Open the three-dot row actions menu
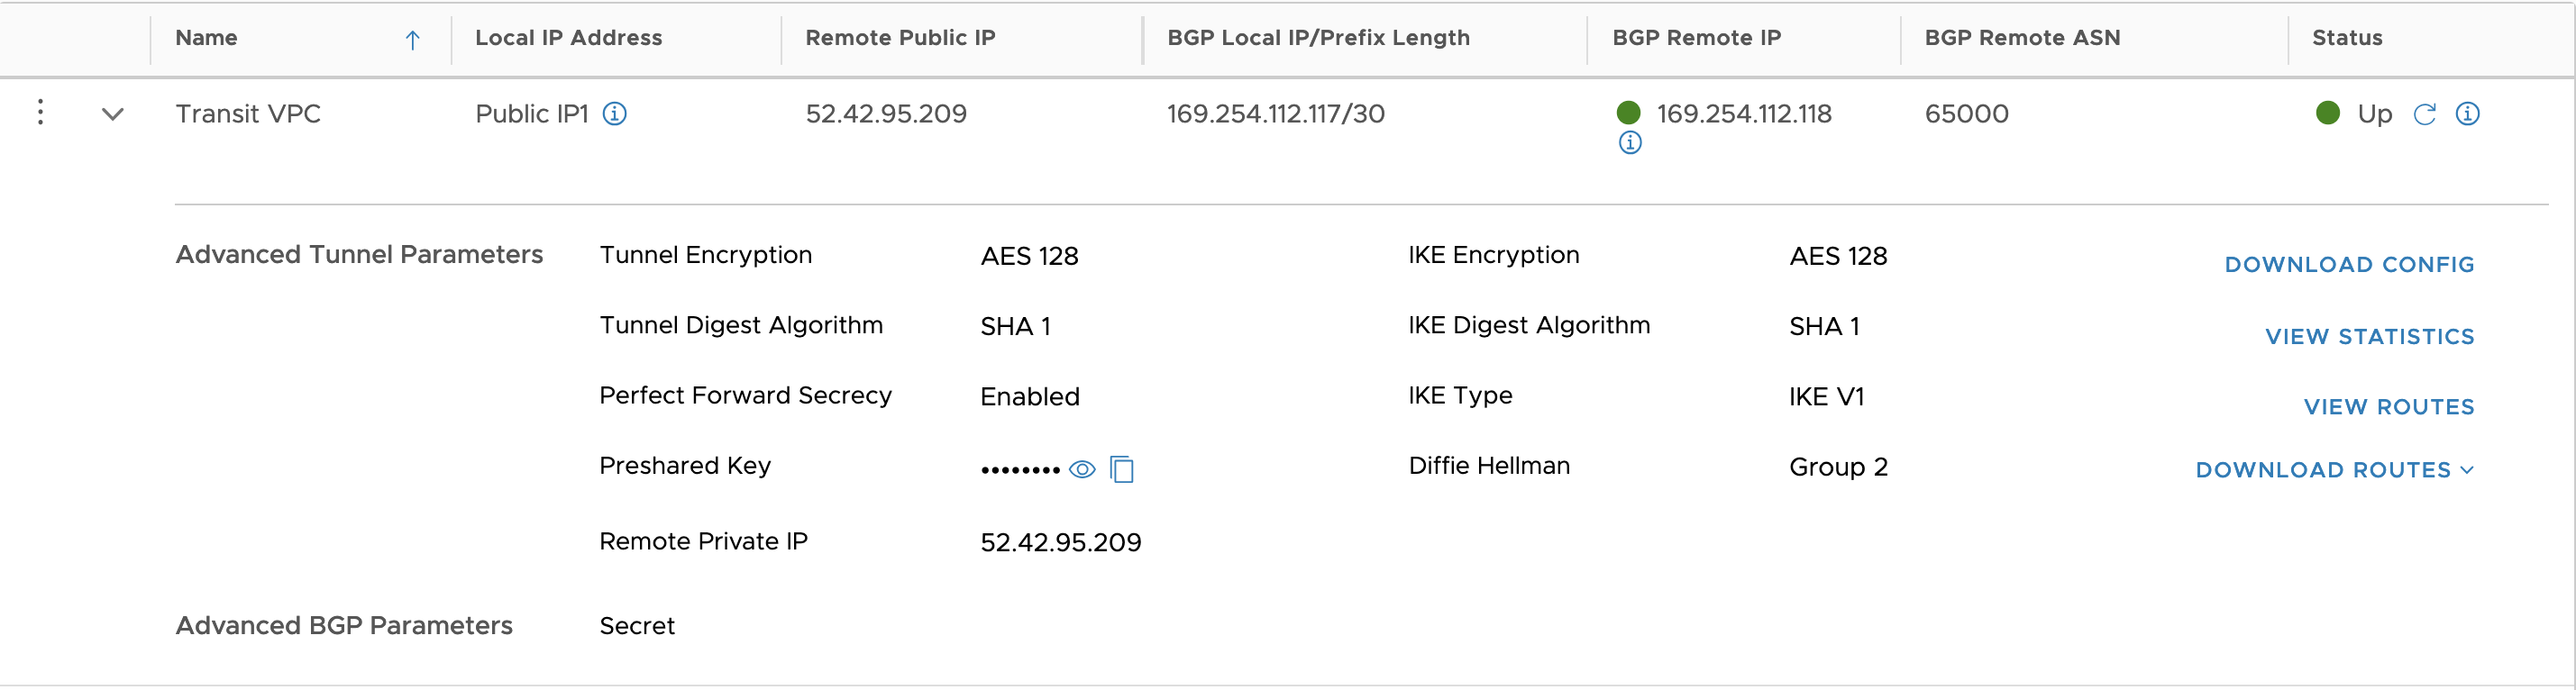 click(40, 112)
